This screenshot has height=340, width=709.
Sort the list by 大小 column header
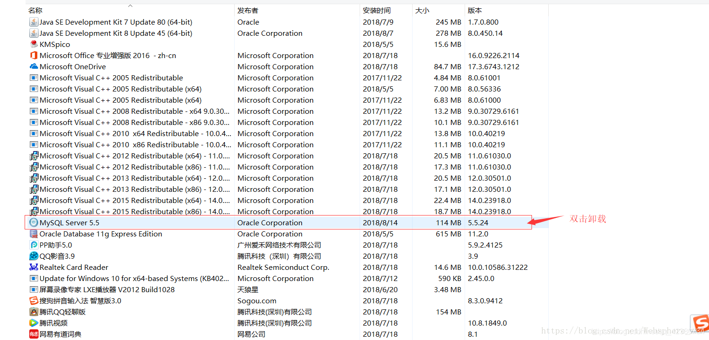(x=422, y=10)
